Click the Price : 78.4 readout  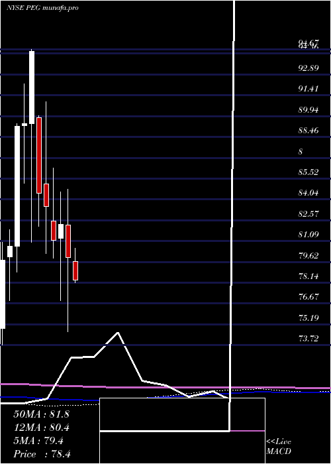(x=42, y=454)
